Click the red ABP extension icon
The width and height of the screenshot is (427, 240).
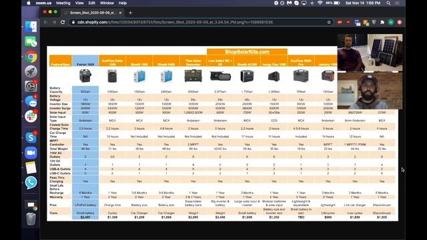[340, 22]
